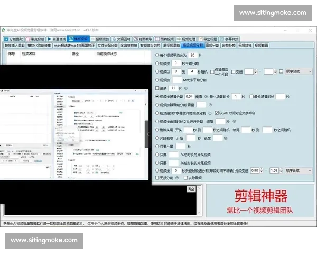Open the 裂变合成 top tab
The image size is (317, 254).
click(x=35, y=39)
